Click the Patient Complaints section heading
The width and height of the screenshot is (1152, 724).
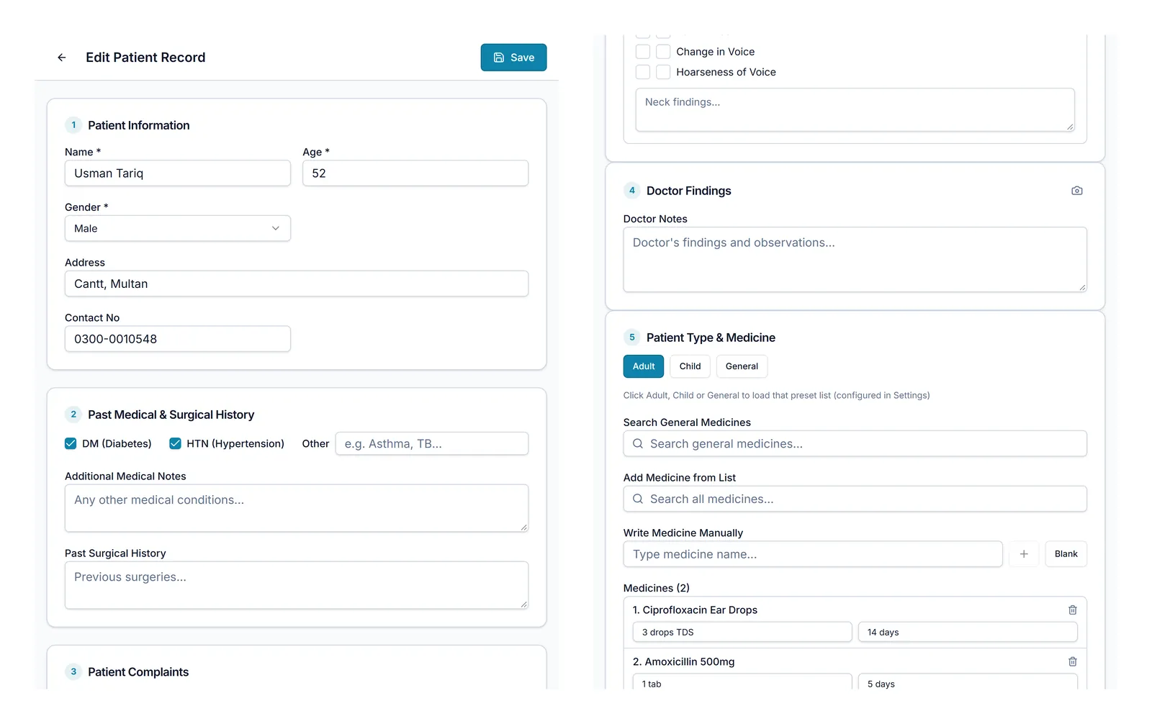click(x=138, y=672)
